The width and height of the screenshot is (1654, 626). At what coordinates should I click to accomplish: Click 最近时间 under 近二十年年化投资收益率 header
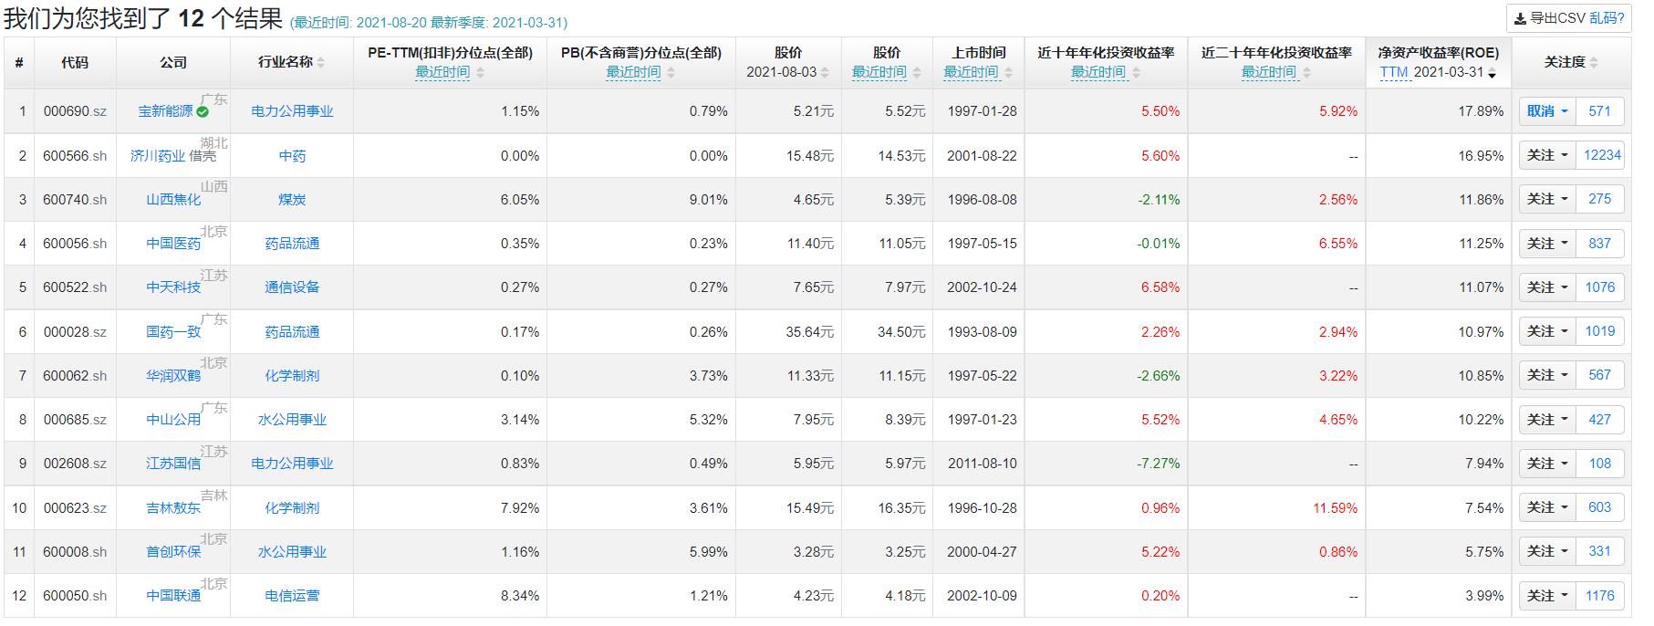pyautogui.click(x=1268, y=73)
